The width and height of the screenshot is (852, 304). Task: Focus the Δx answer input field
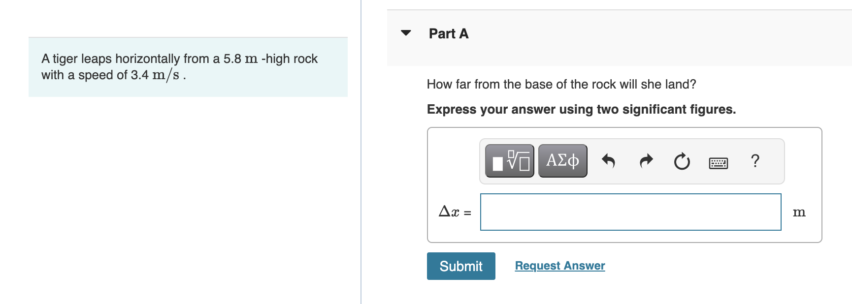click(630, 212)
